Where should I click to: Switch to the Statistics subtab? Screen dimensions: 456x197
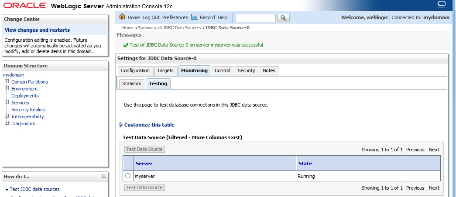click(x=132, y=84)
